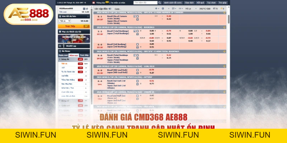Click the statistics icon for Brazil Total Bookings
The height and width of the screenshot is (143, 287).
pyautogui.click(x=135, y=31)
